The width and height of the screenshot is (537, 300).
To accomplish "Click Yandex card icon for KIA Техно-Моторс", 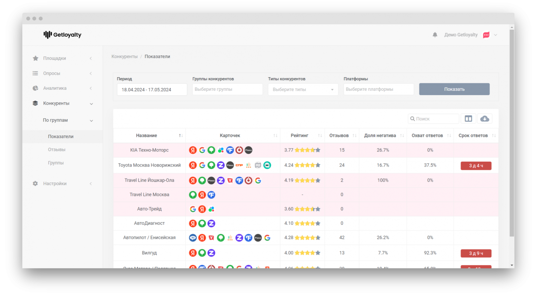I will 193,150.
